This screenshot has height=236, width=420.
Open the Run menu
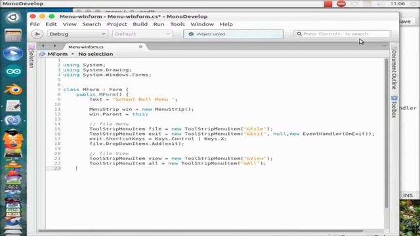pos(159,24)
